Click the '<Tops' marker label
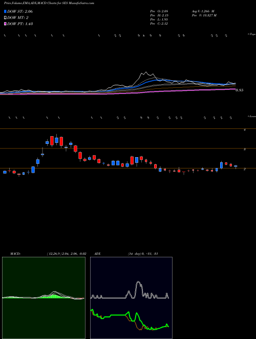This screenshot has height=339, width=256. point(251,34)
